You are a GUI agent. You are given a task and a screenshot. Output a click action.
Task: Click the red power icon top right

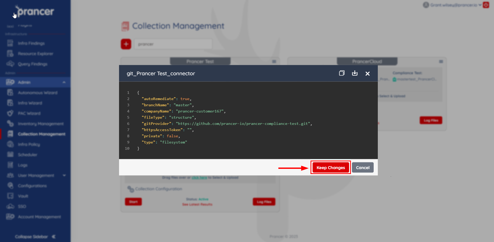(x=486, y=5)
